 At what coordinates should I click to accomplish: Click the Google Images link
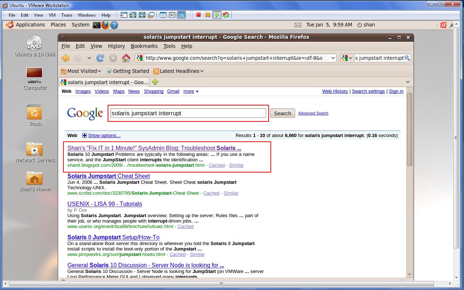[83, 91]
